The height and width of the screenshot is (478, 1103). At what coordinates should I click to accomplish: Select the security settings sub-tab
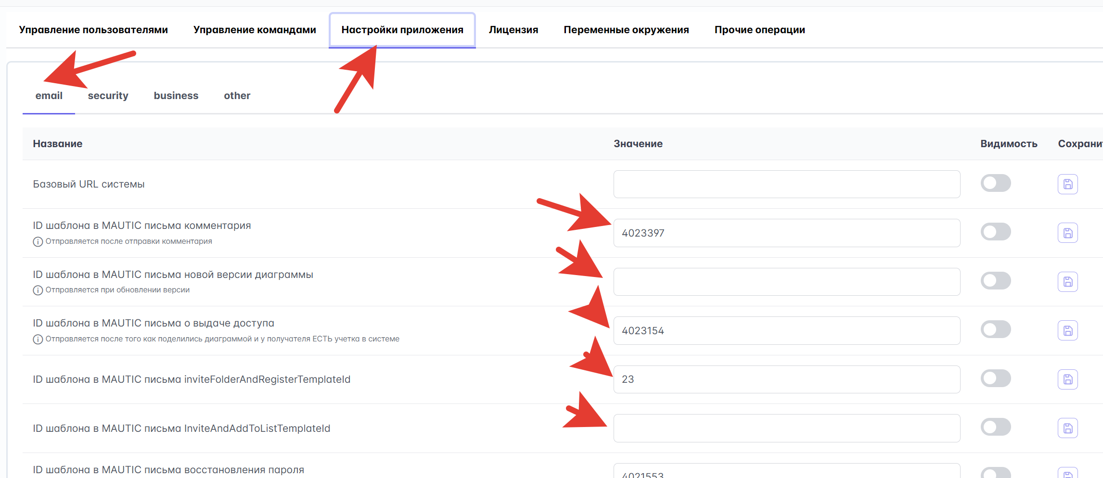tap(108, 96)
